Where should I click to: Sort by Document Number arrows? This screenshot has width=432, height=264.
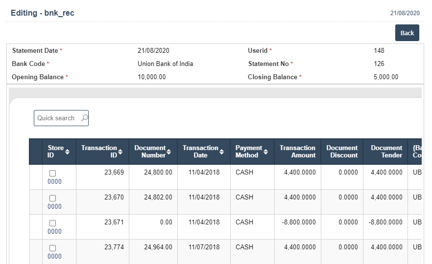(x=168, y=152)
